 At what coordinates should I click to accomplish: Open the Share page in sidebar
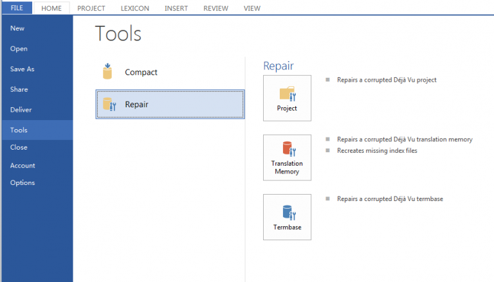(19, 89)
